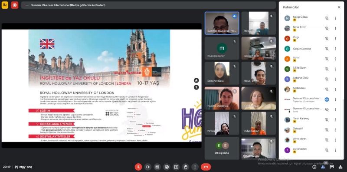Click mute icon beside Yaren Karakoç

click(327, 120)
